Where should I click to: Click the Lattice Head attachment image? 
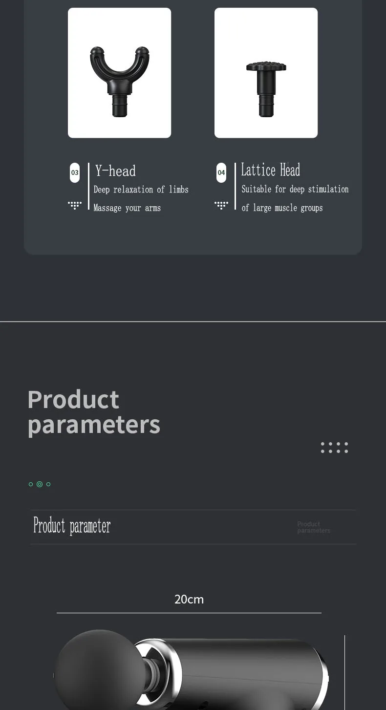point(266,73)
